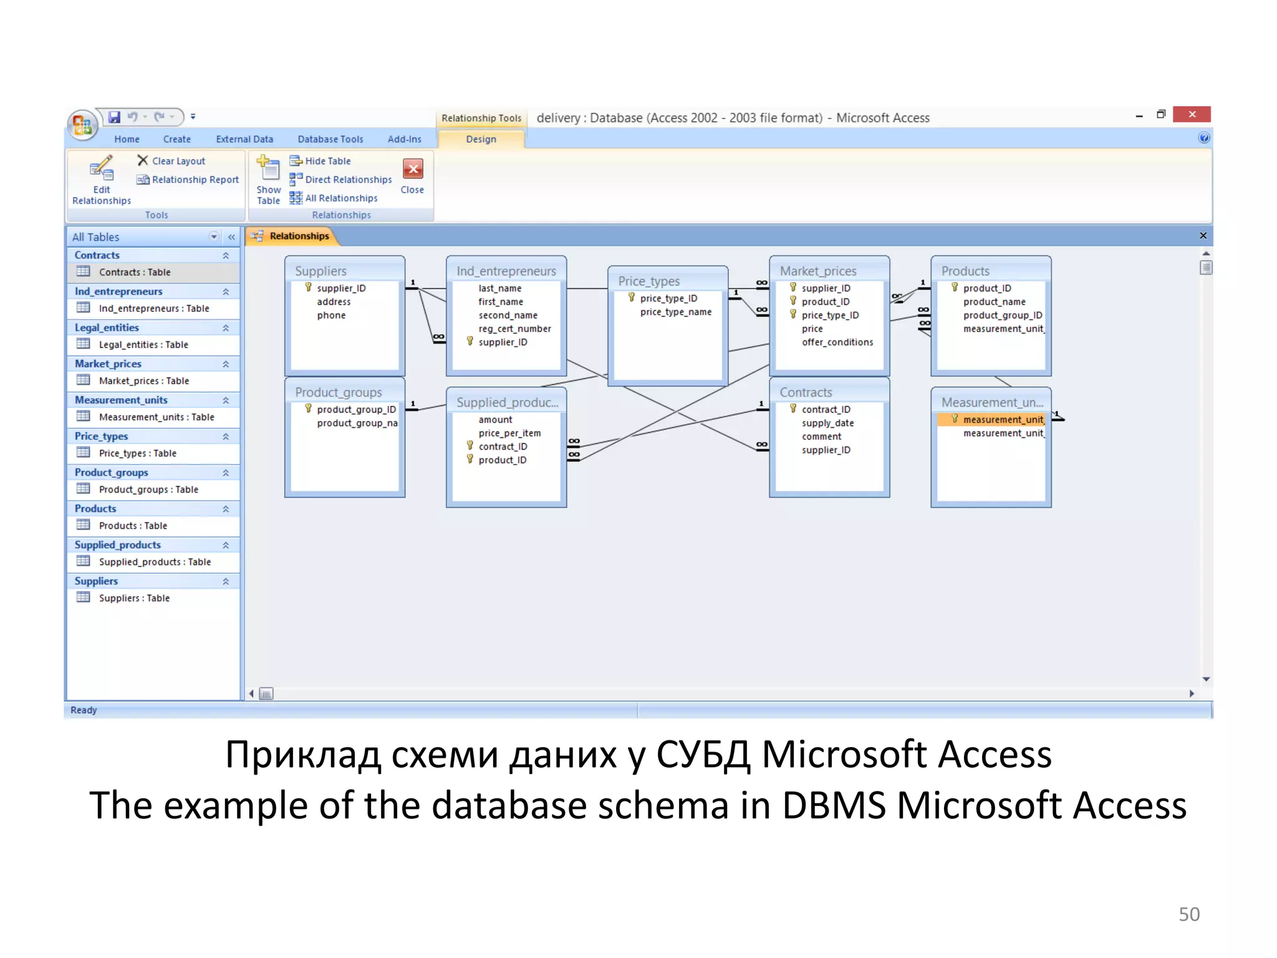This screenshot has width=1277, height=958.
Task: Select price_per_item in Supplied_products box
Action: tap(509, 433)
